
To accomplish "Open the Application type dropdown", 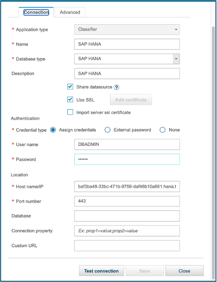I will [127, 29].
